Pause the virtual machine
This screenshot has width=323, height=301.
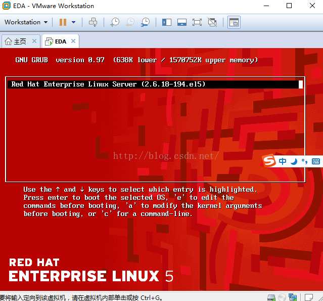coord(63,22)
